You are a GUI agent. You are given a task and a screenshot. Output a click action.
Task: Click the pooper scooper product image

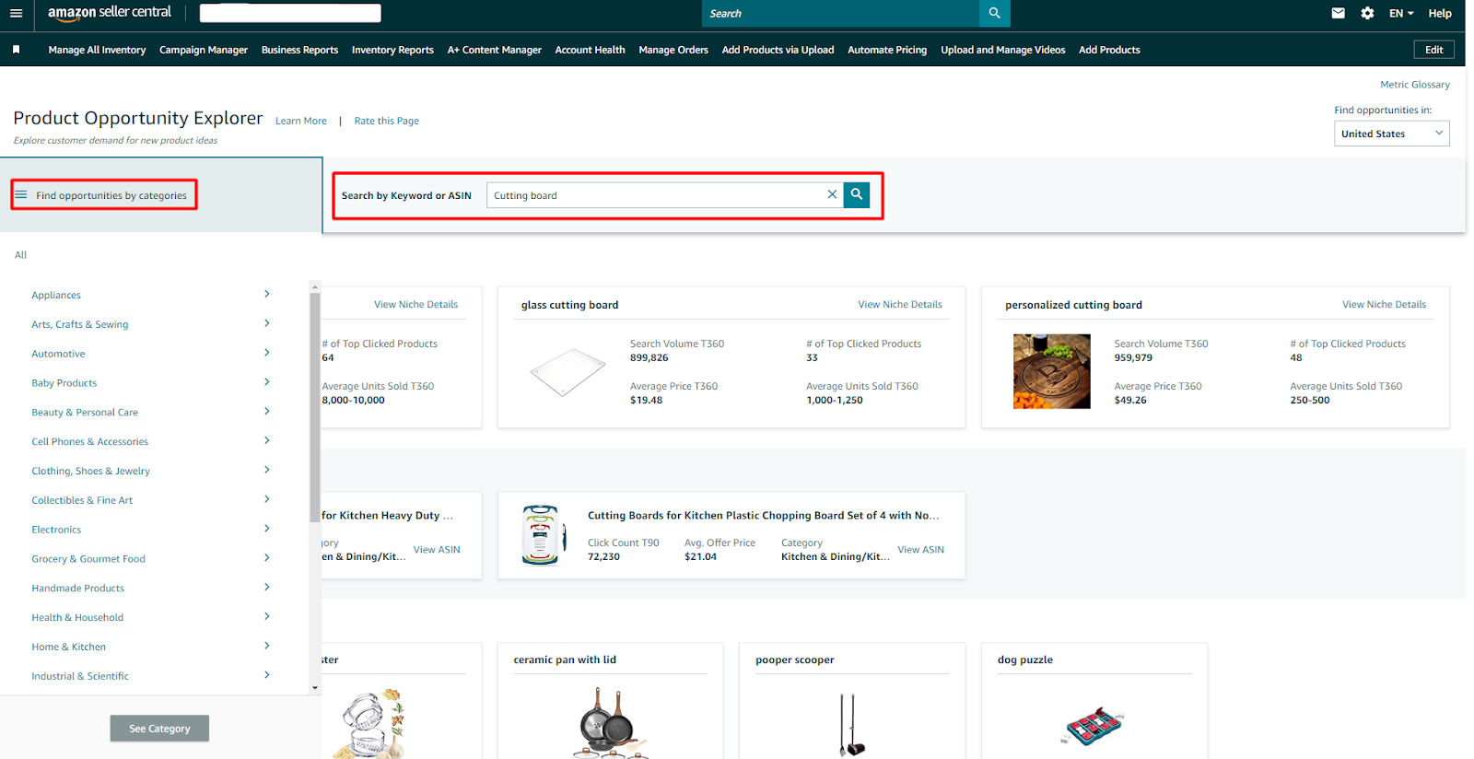click(851, 725)
